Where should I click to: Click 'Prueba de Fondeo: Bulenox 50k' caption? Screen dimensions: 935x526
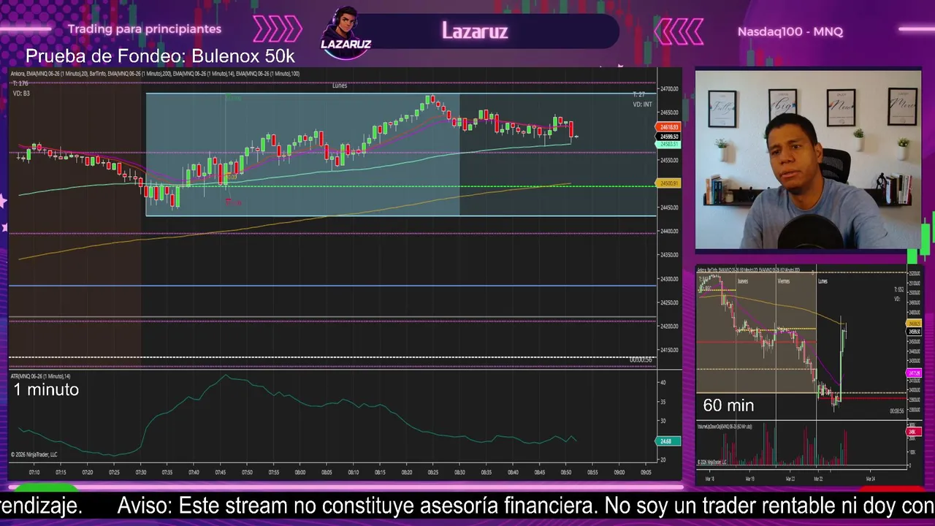click(x=160, y=56)
